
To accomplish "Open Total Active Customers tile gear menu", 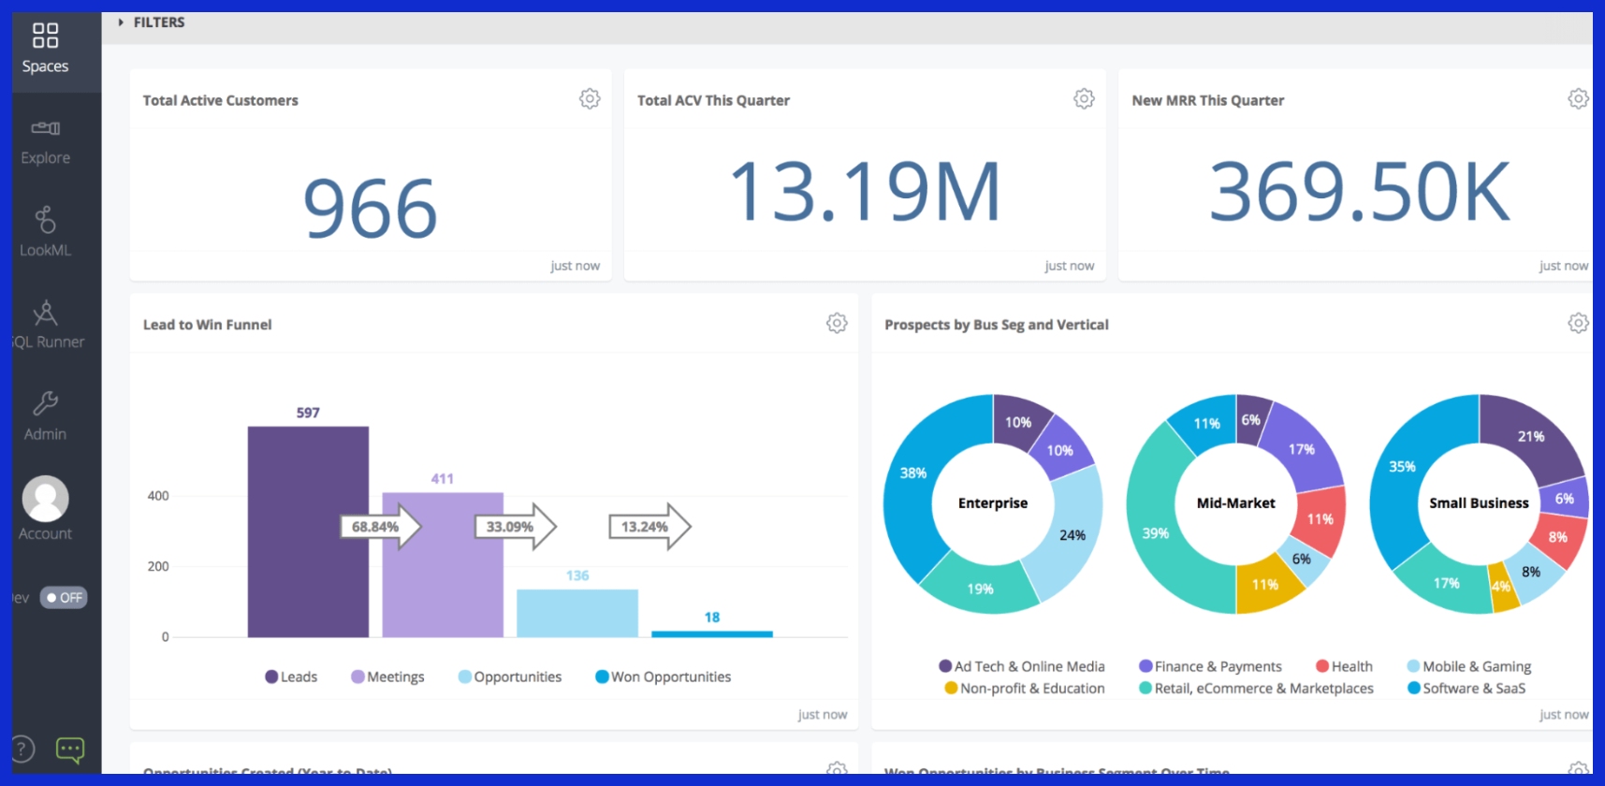I will (x=590, y=99).
